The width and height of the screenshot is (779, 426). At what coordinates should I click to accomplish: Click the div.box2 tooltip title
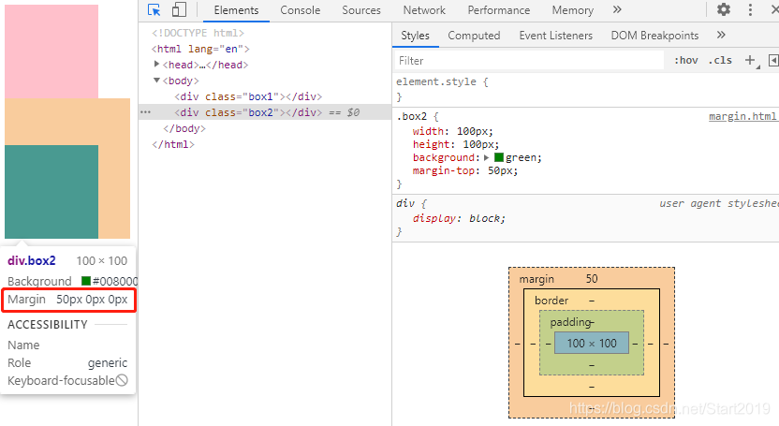(x=31, y=260)
